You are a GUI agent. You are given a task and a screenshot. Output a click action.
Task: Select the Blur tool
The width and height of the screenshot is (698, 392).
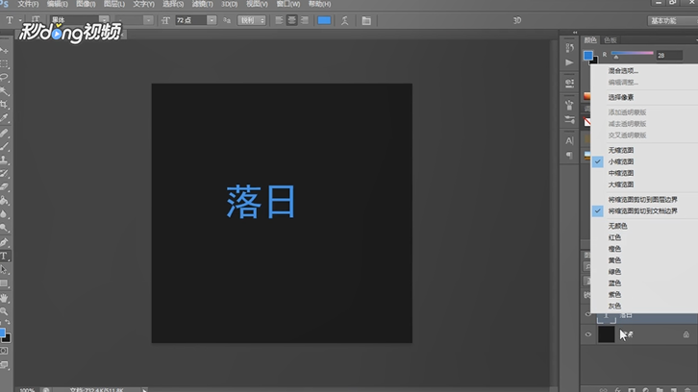click(5, 214)
